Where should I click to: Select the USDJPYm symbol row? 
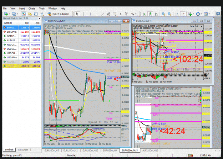(22, 57)
